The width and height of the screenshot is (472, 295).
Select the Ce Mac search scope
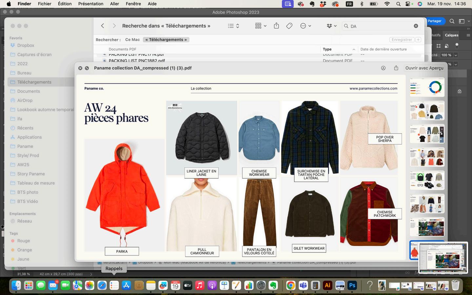tap(132, 40)
